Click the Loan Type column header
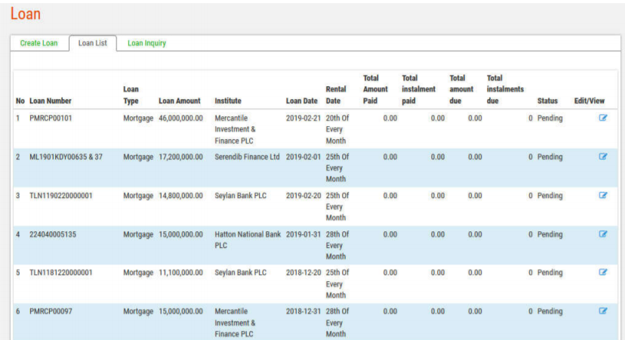Image resolution: width=625 pixels, height=340 pixels. pyautogui.click(x=131, y=95)
